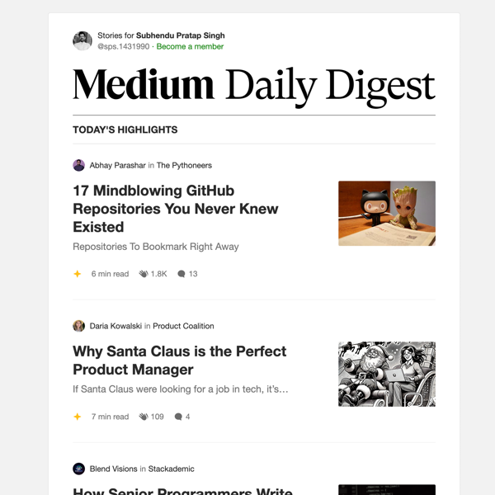495x495 pixels.
Task: Open the Abhay Parashar author name
Action: pos(117,165)
